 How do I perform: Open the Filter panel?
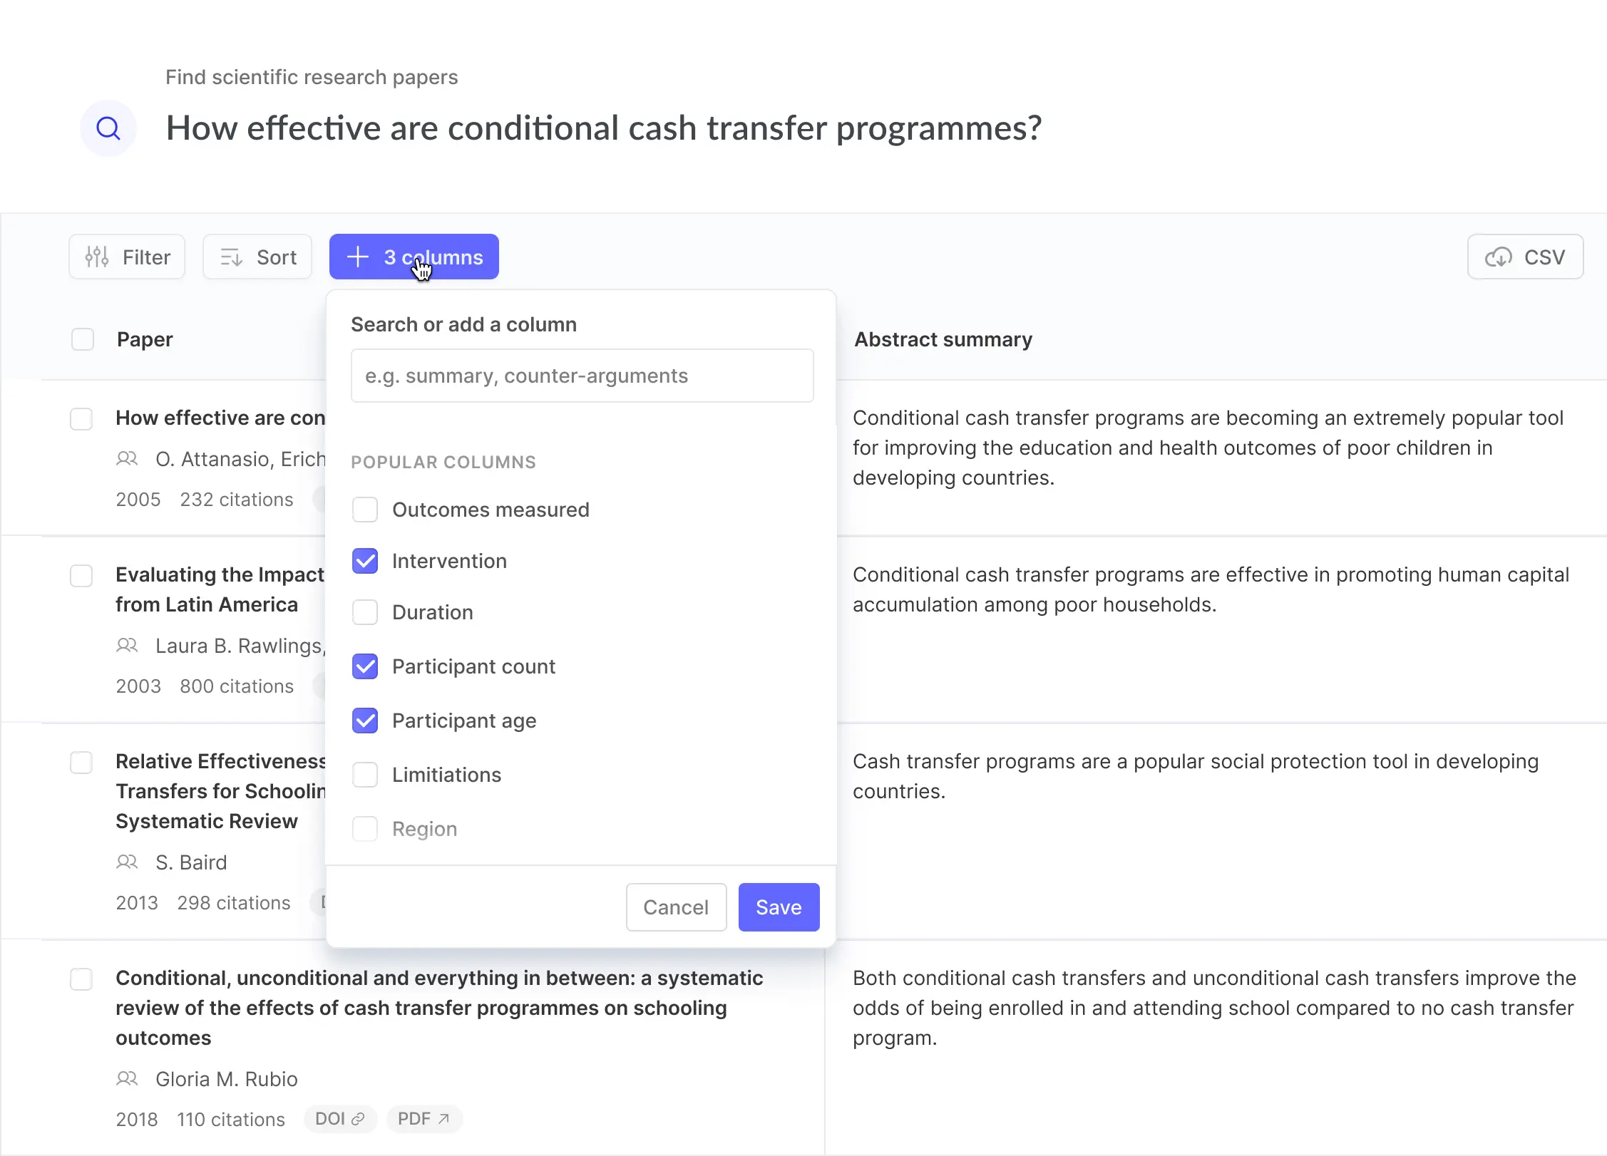pyautogui.click(x=127, y=257)
